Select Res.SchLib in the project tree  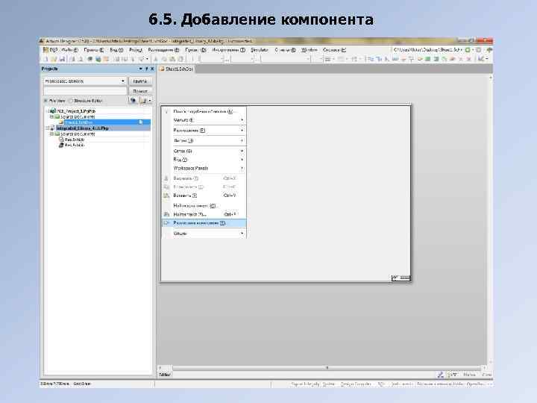coord(75,140)
